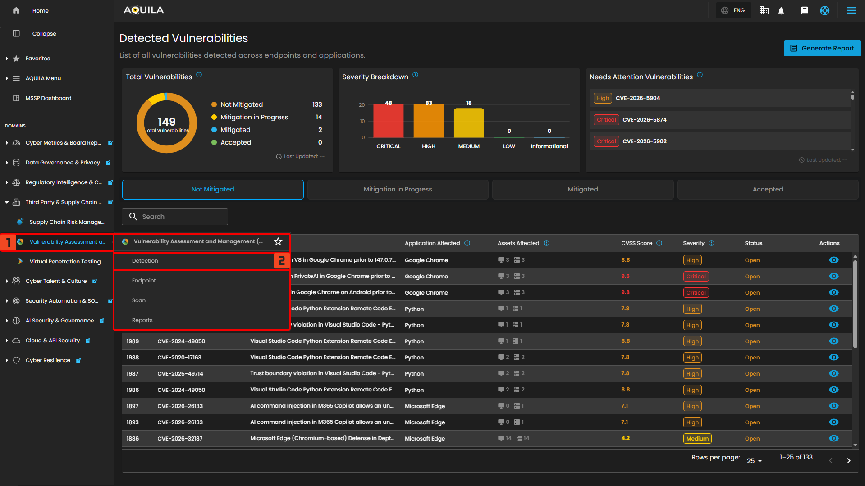The width and height of the screenshot is (865, 486).
Task: Expand Regulatory Intelligence domain
Action: click(x=7, y=182)
